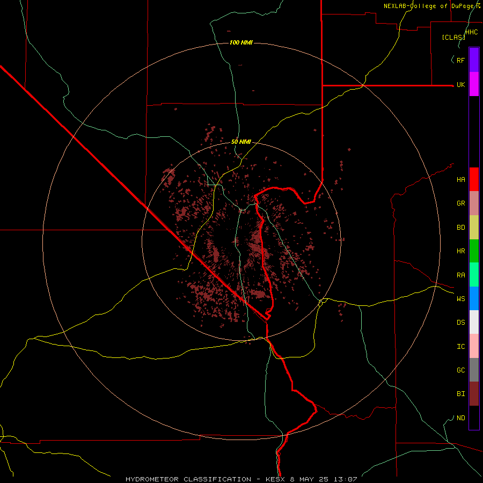Click the ND legend label

point(460,418)
